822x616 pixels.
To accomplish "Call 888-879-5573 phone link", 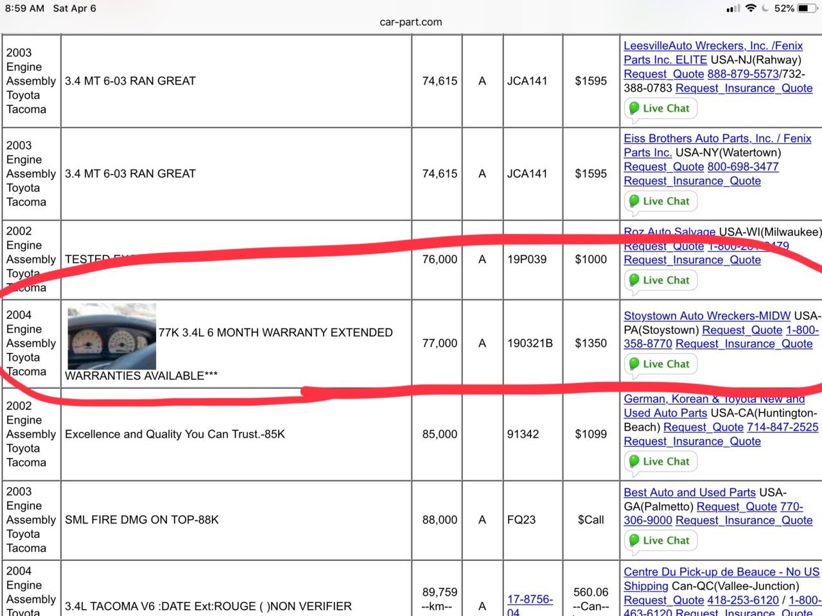I will pyautogui.click(x=743, y=74).
